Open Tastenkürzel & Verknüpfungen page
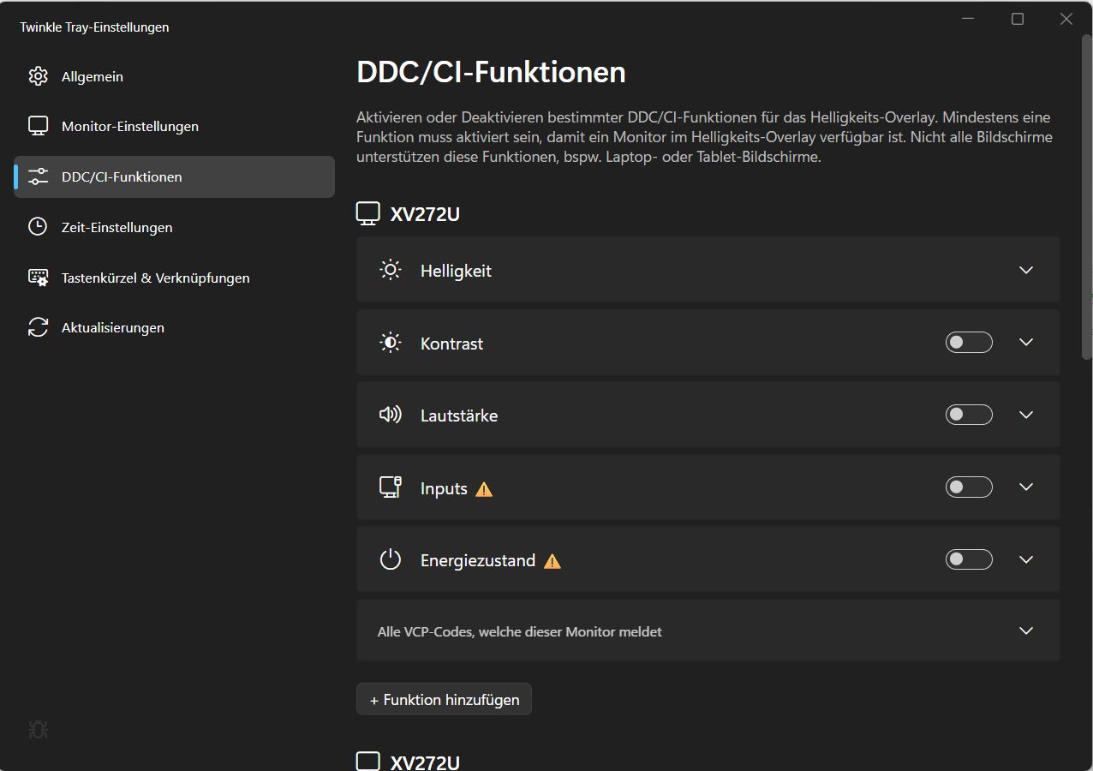Image resolution: width=1093 pixels, height=771 pixels. click(x=155, y=278)
